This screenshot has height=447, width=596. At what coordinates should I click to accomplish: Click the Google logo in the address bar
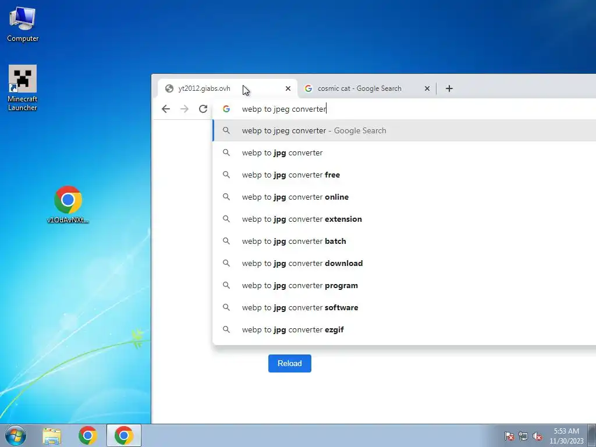pos(226,109)
